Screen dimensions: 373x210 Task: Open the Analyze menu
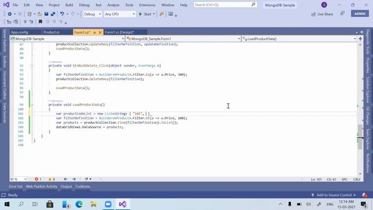tap(113, 5)
